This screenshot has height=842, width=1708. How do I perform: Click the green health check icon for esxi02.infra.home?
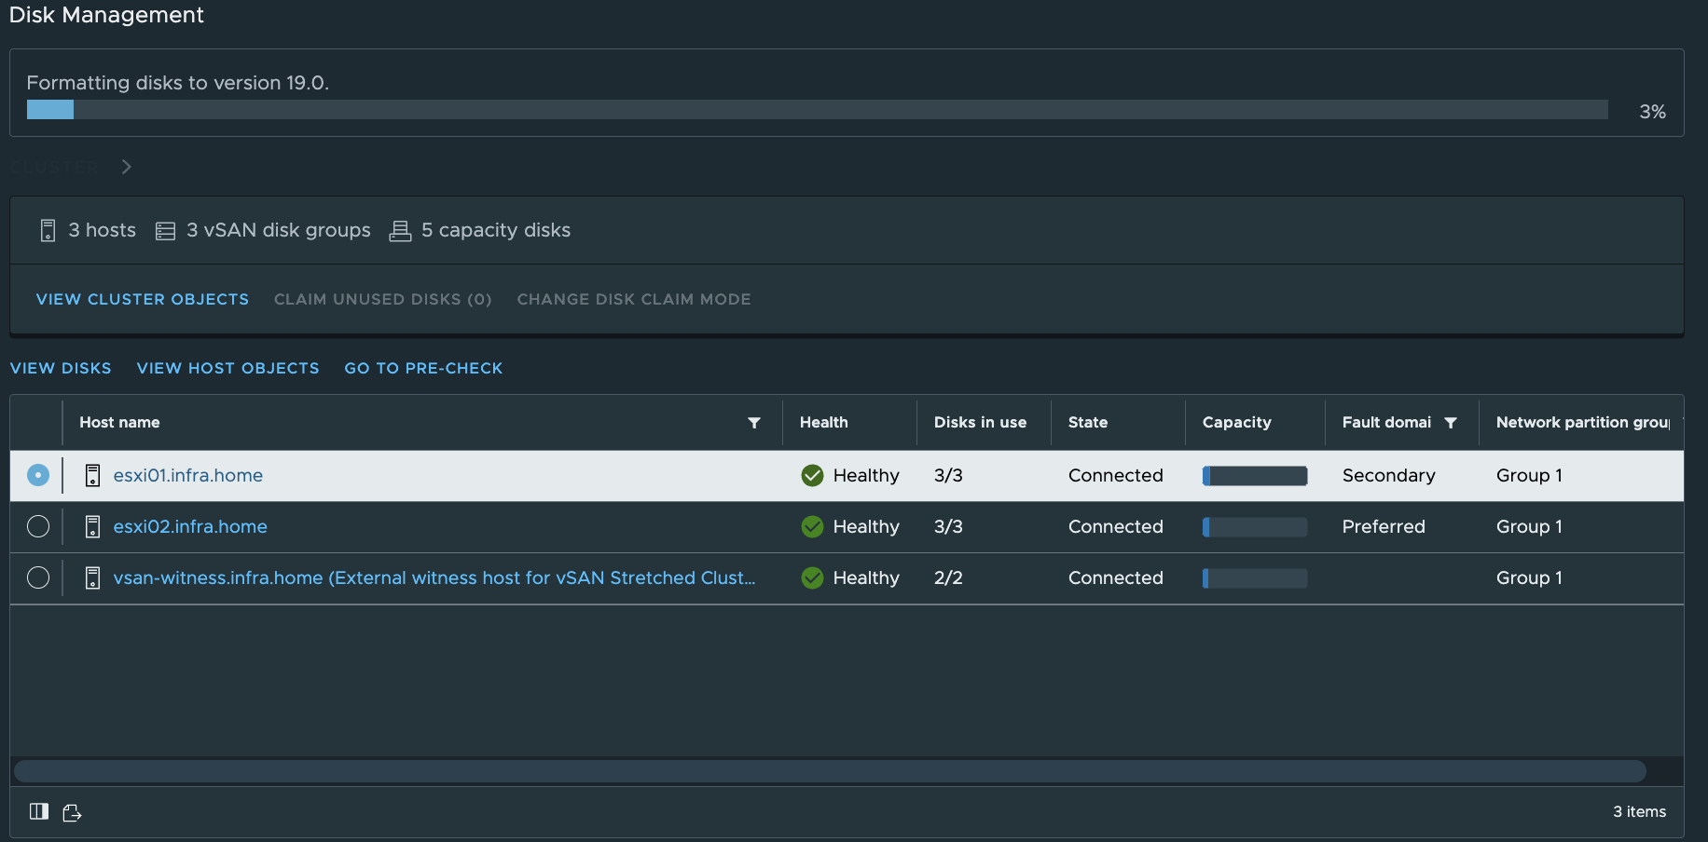tap(811, 526)
